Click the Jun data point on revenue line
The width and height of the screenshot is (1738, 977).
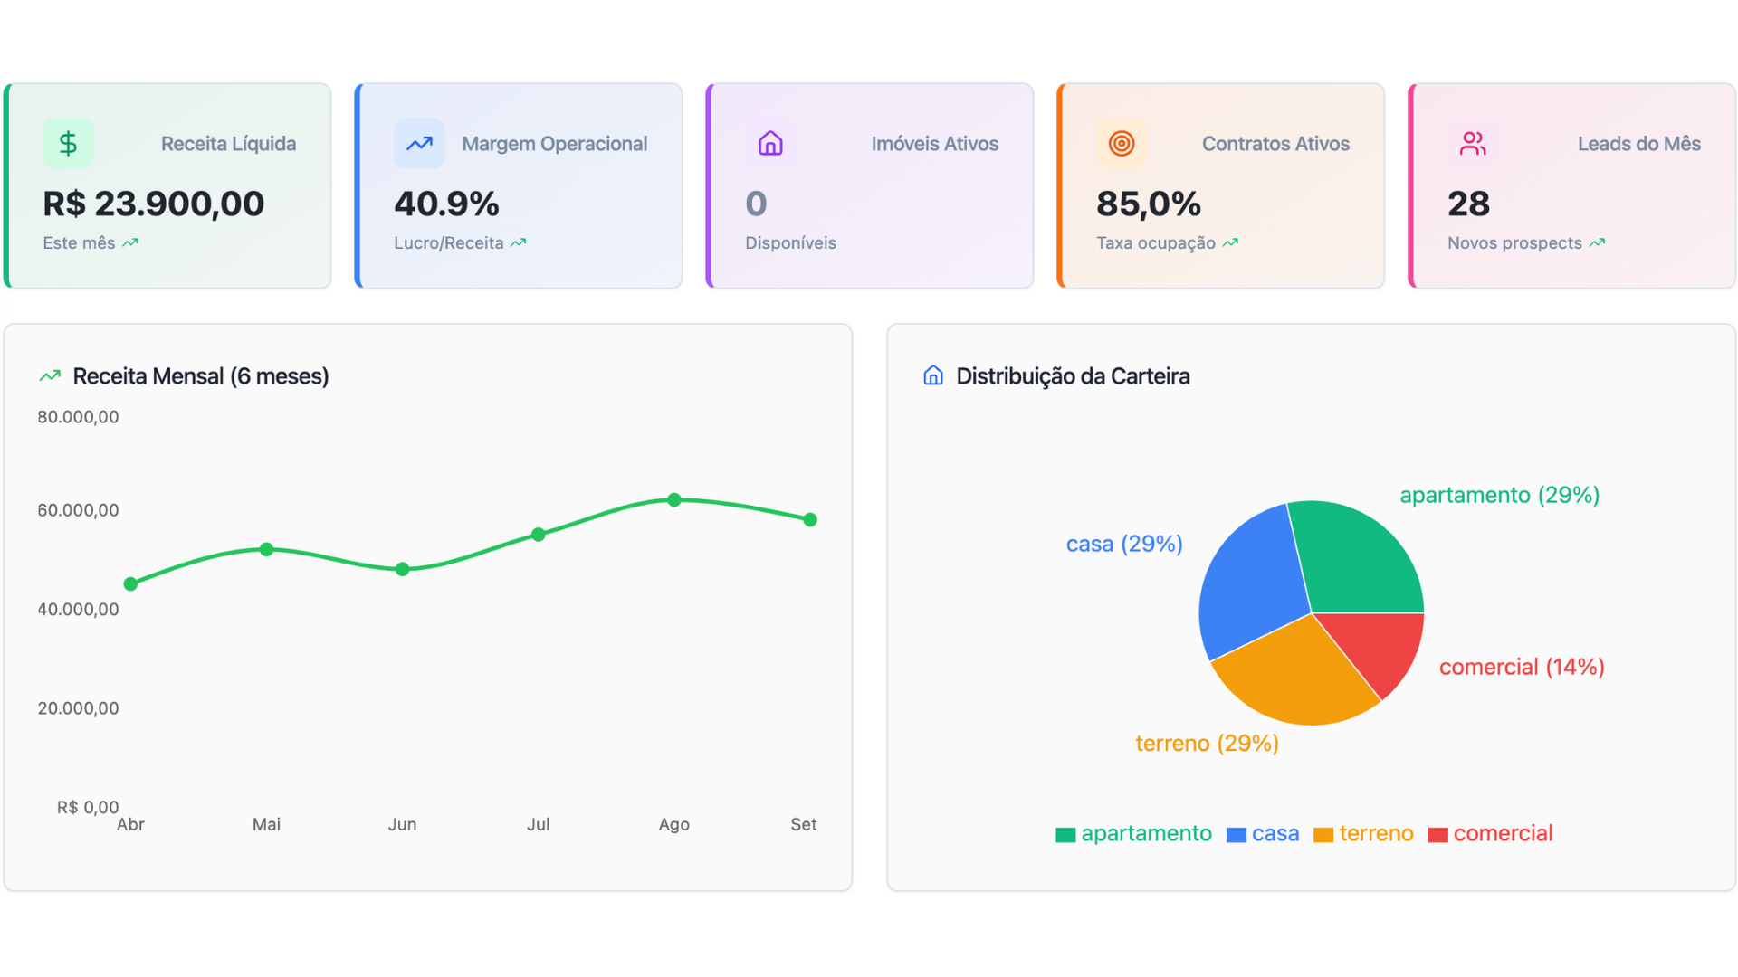coord(403,569)
